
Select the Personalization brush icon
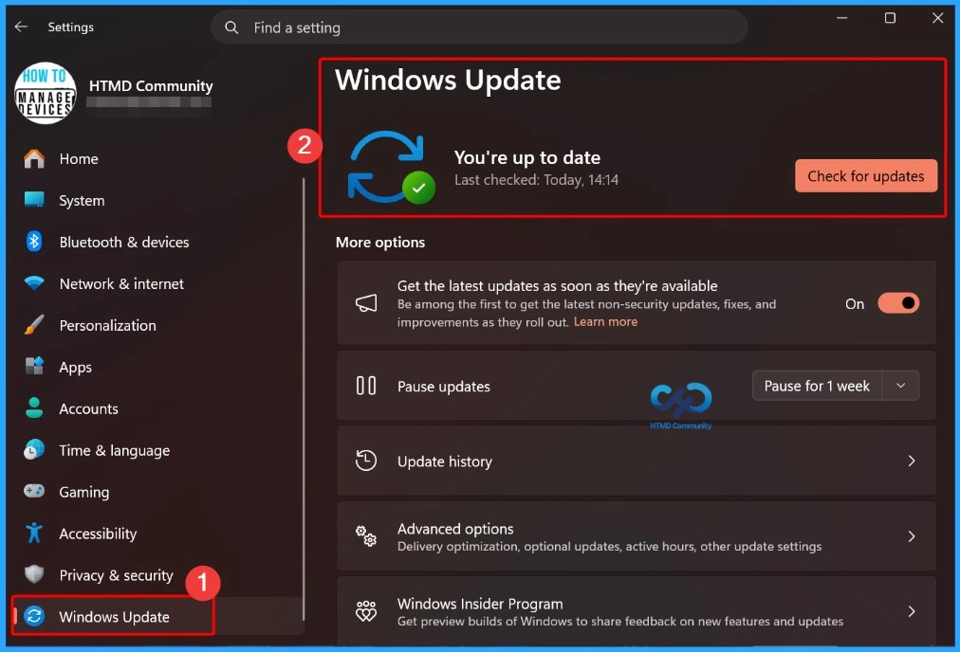pos(33,325)
